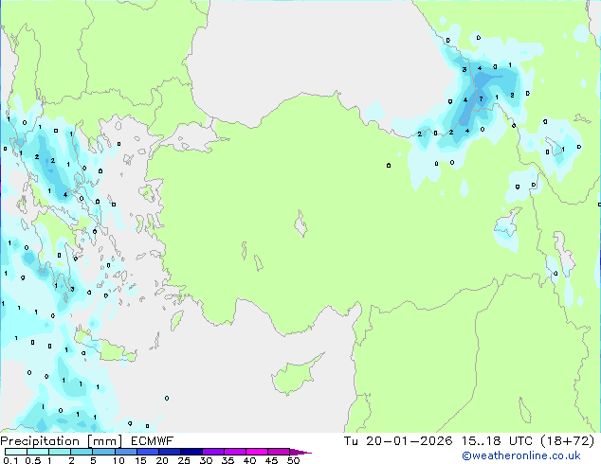
Task: Click the '0.1' legend scale label
Action: pos(10,460)
